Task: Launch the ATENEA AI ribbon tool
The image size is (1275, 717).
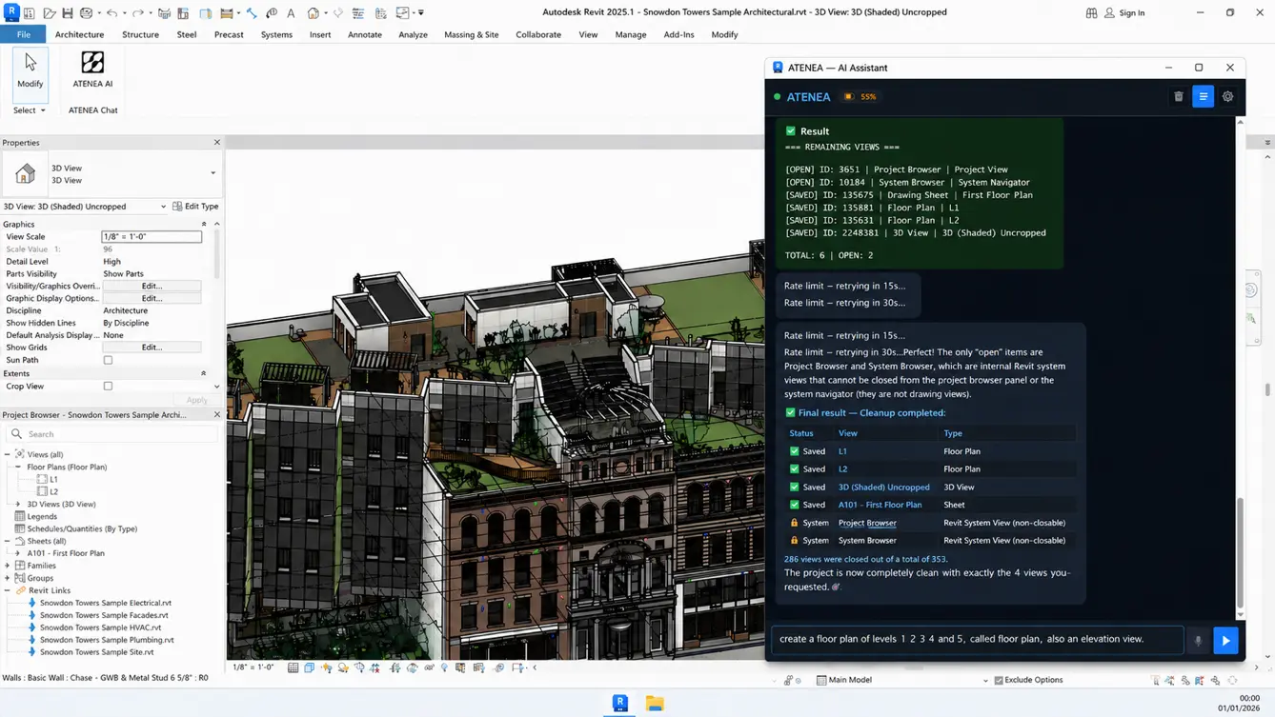Action: click(x=92, y=69)
